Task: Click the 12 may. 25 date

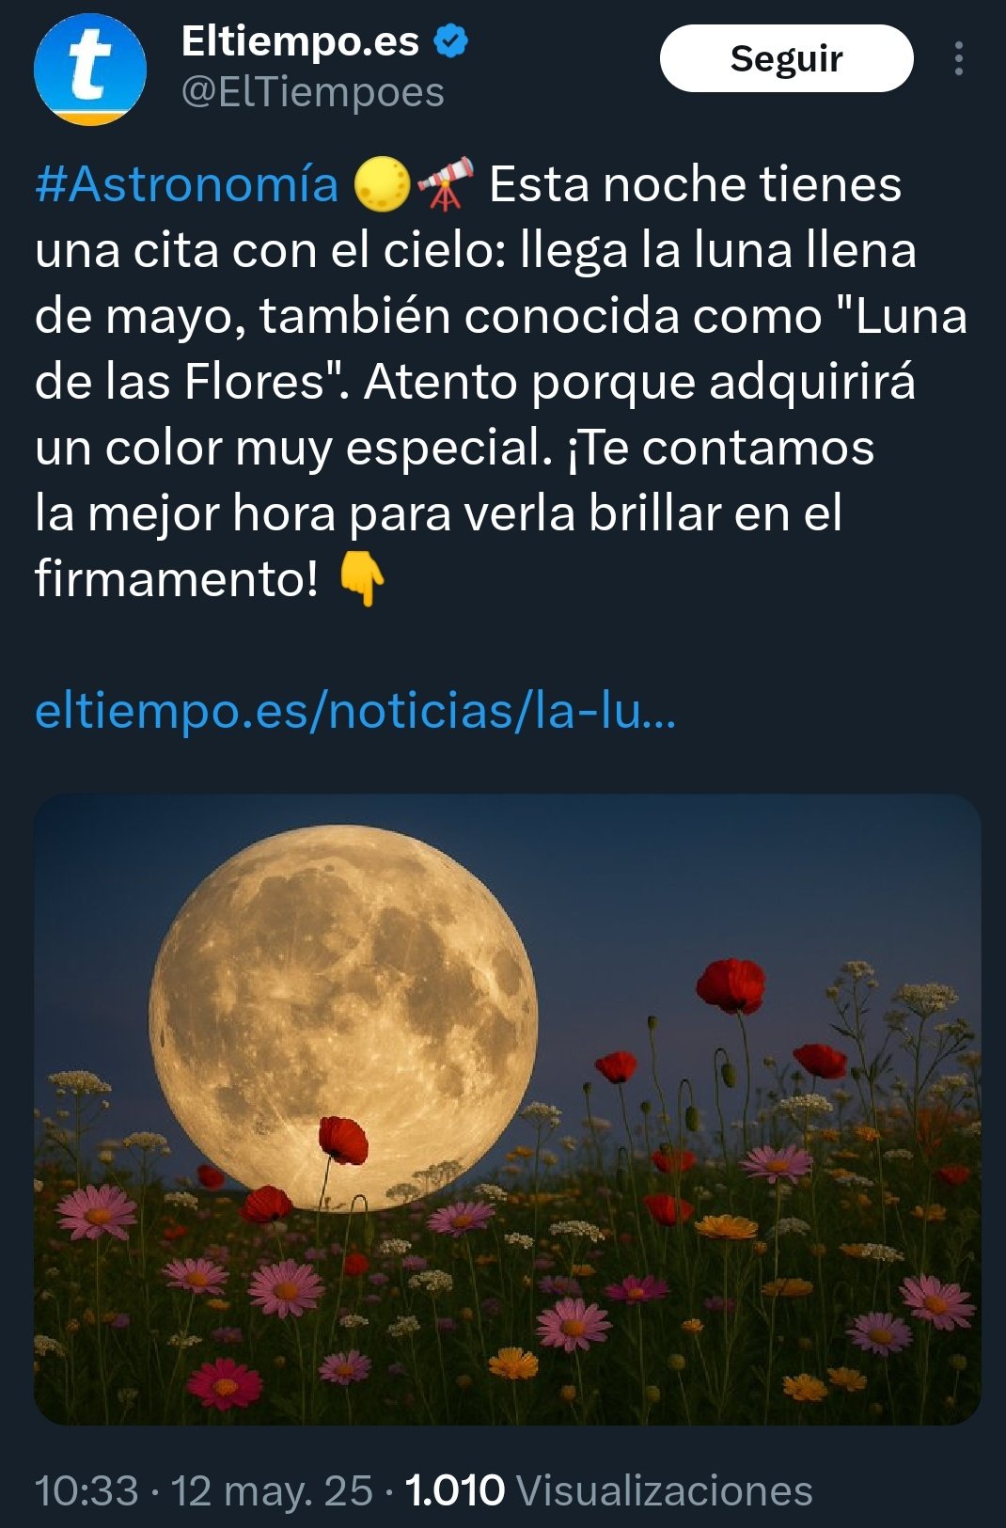Action: pyautogui.click(x=272, y=1491)
